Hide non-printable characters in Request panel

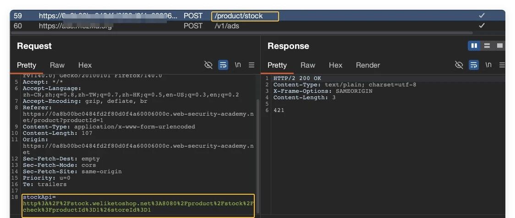pyautogui.click(x=208, y=65)
